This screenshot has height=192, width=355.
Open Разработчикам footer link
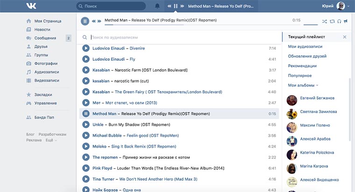point(52,134)
